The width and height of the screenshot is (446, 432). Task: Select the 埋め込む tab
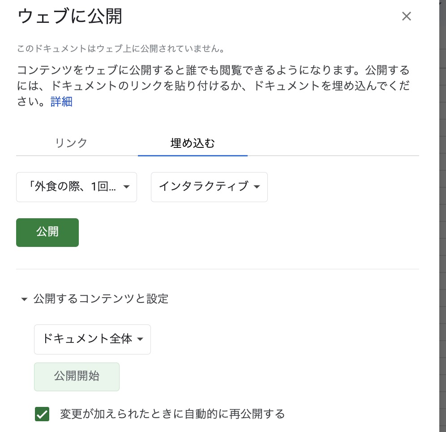click(193, 143)
